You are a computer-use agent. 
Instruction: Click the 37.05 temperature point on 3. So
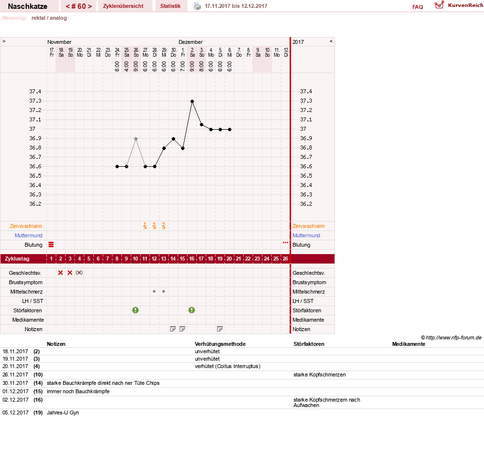[202, 125]
